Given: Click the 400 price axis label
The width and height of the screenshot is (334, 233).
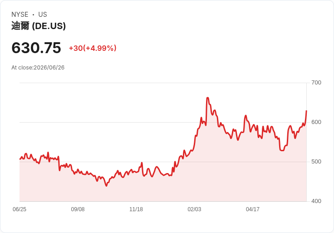Looking at the screenshot, I should coord(316,201).
